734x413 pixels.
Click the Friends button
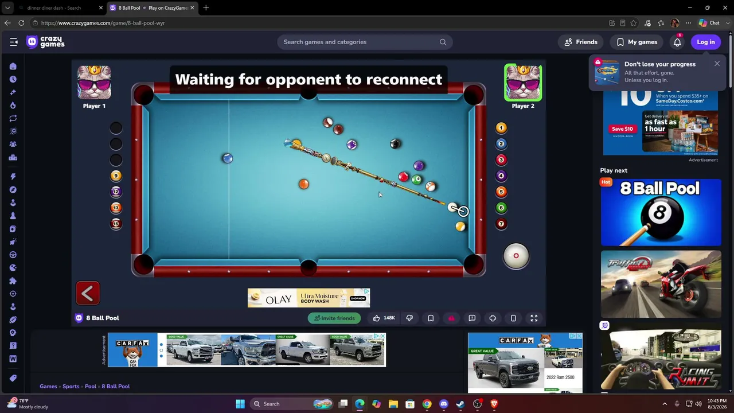tap(581, 42)
